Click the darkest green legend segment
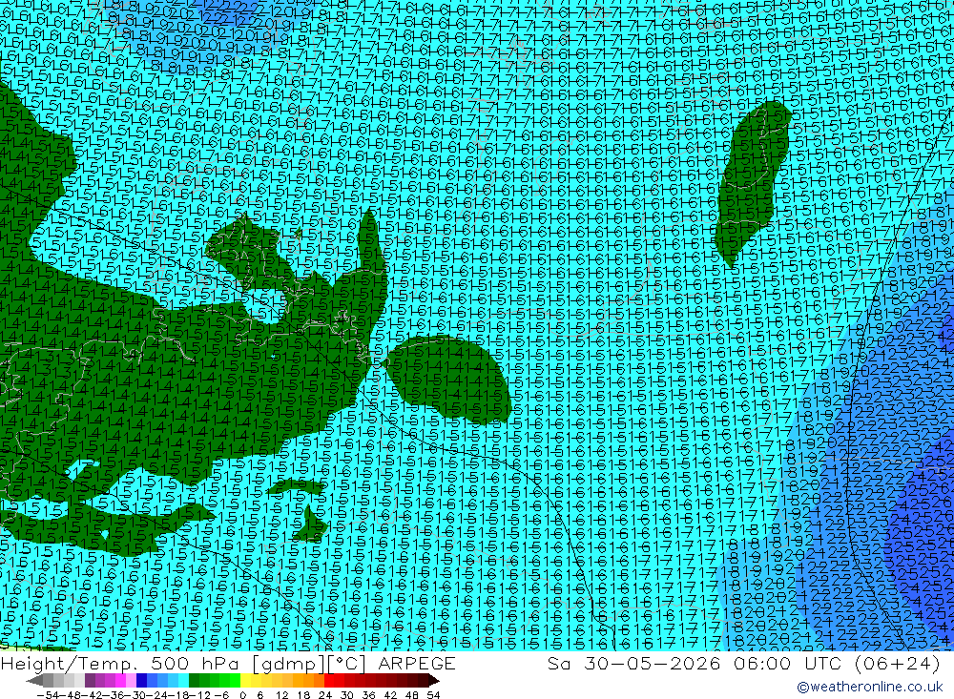Image resolution: width=954 pixels, height=699 pixels. [x=194, y=680]
